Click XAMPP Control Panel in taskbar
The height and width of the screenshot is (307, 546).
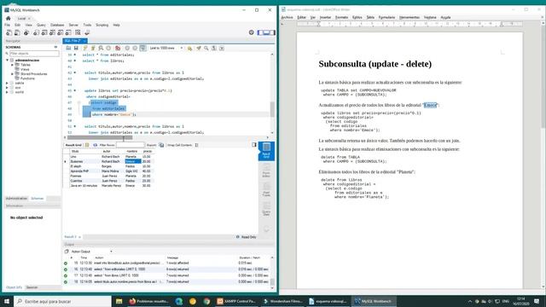236,301
